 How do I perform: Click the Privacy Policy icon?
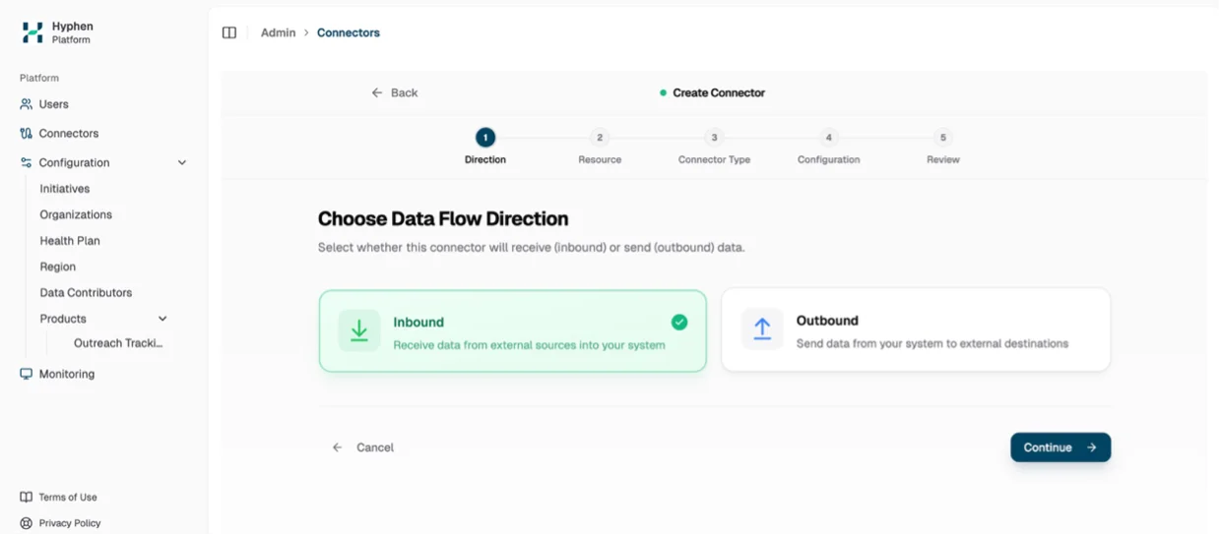[x=27, y=524]
